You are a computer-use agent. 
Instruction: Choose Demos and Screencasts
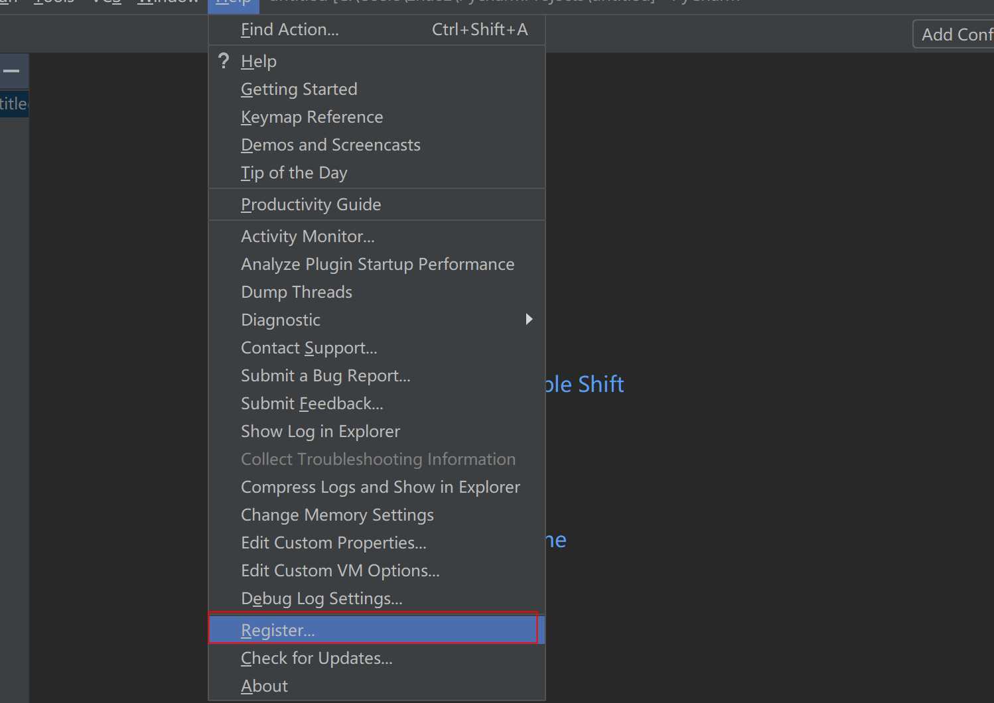(330, 145)
